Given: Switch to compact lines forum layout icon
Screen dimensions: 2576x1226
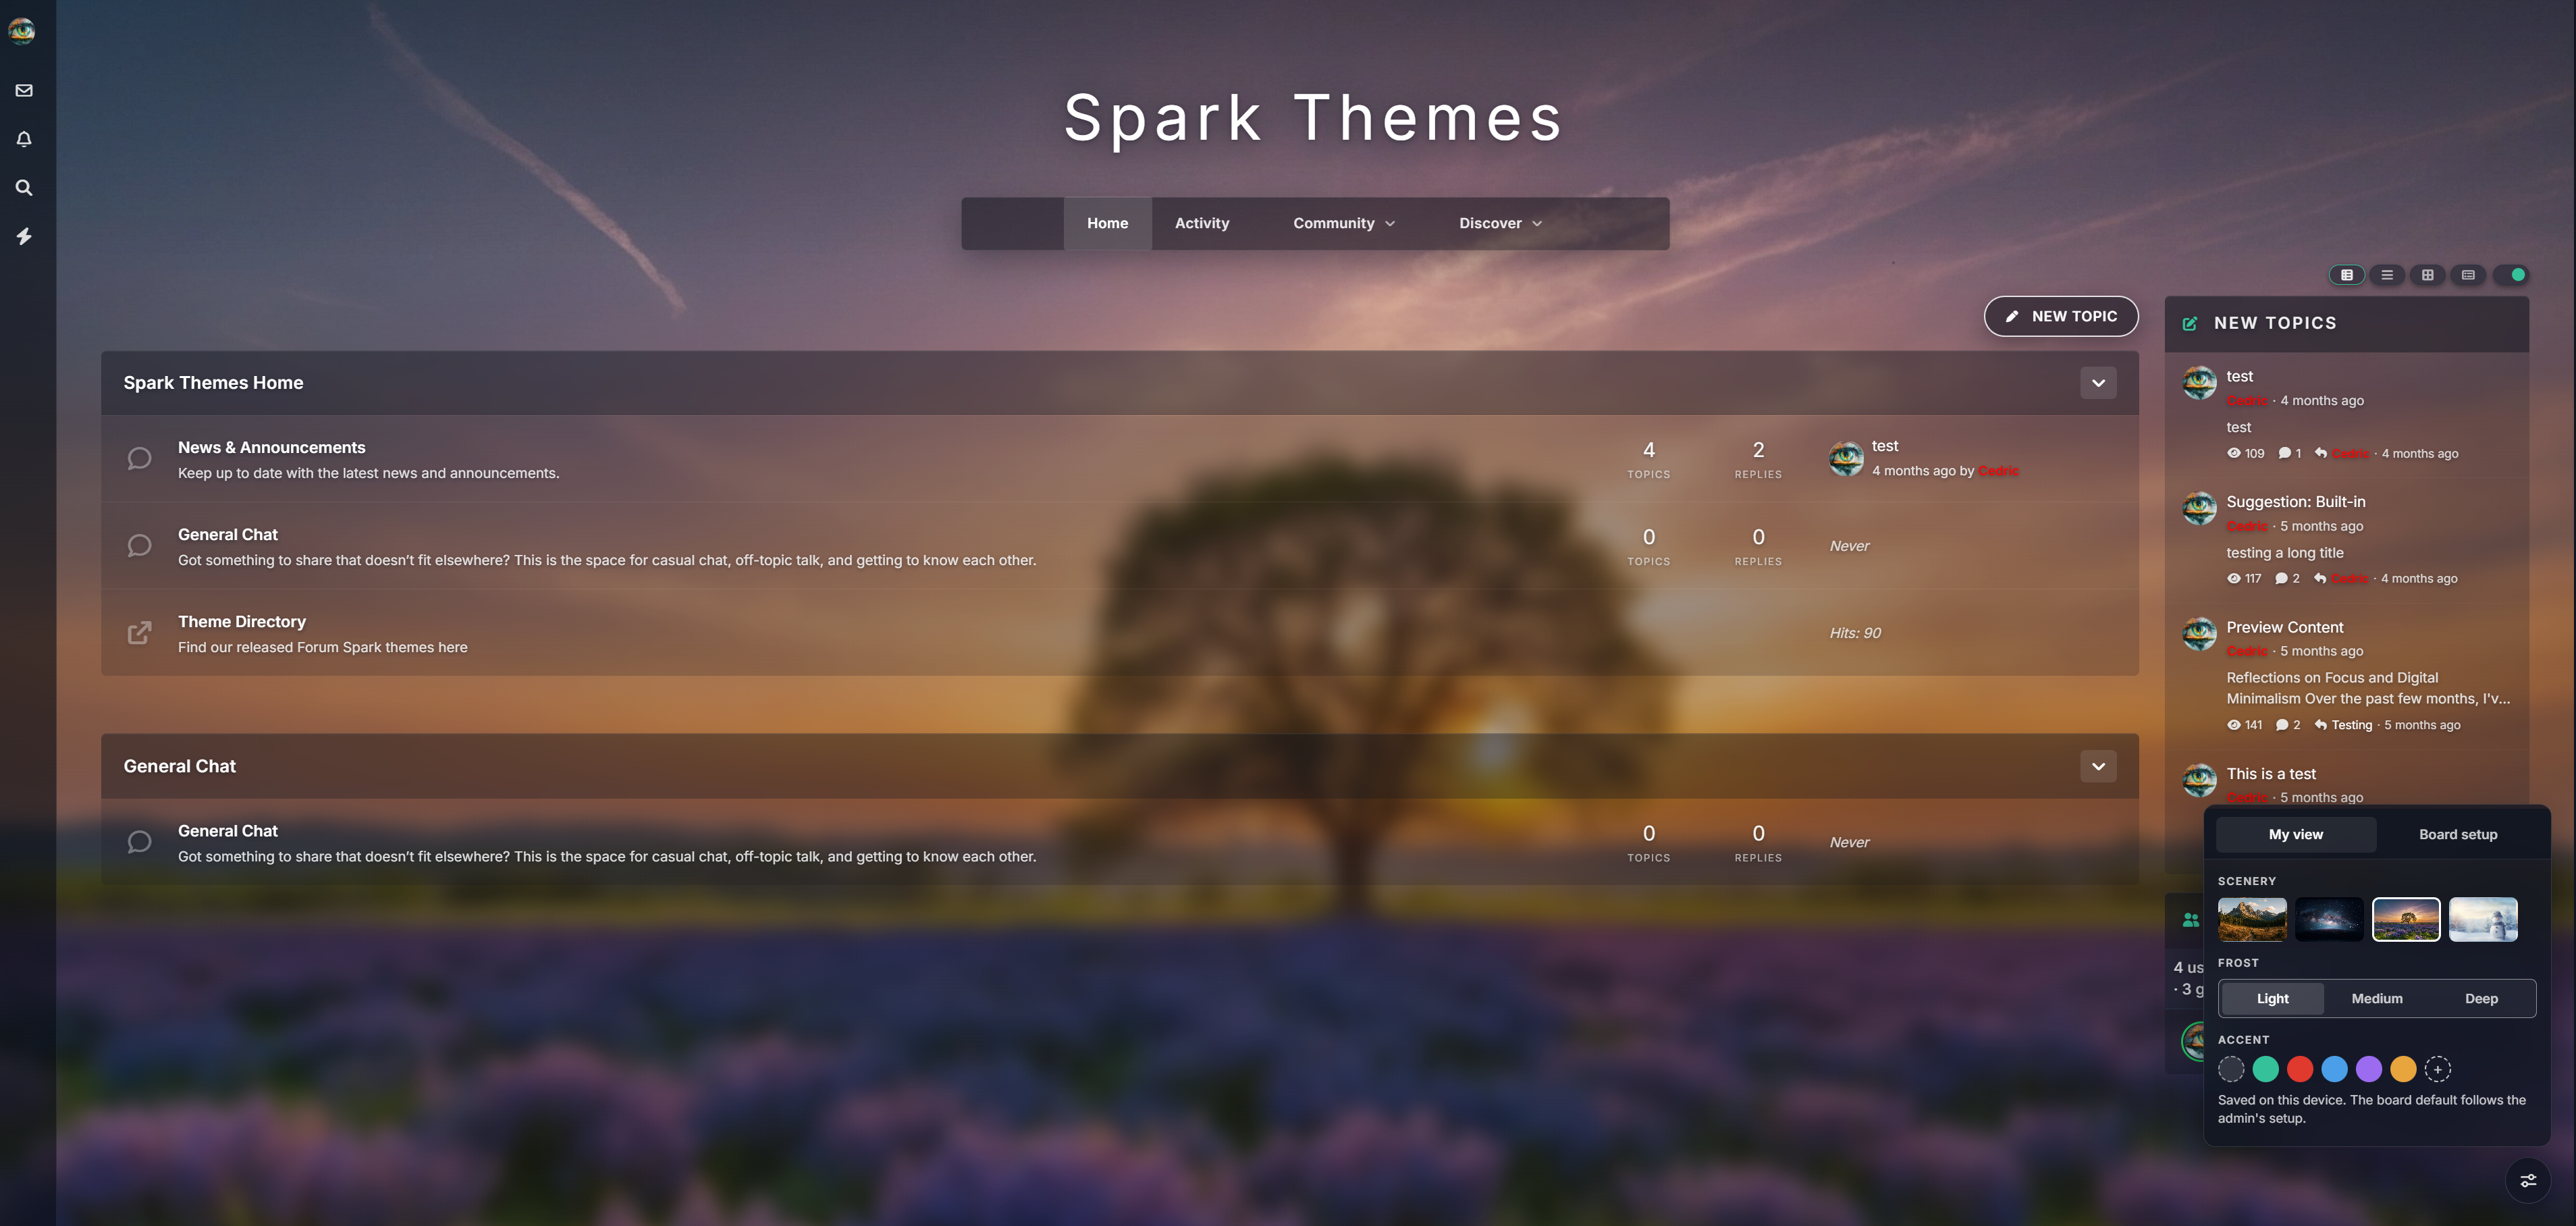Looking at the screenshot, I should click(2387, 275).
